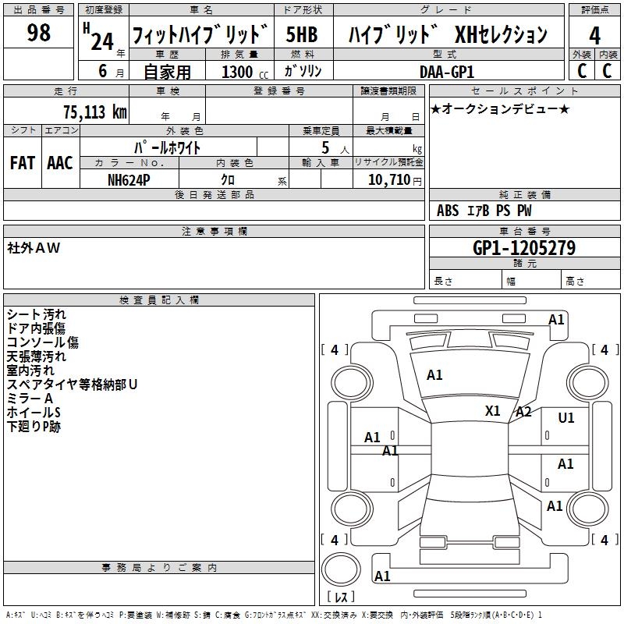Click the 検査員記入欄 section header
The height and width of the screenshot is (624, 624).
point(159,300)
